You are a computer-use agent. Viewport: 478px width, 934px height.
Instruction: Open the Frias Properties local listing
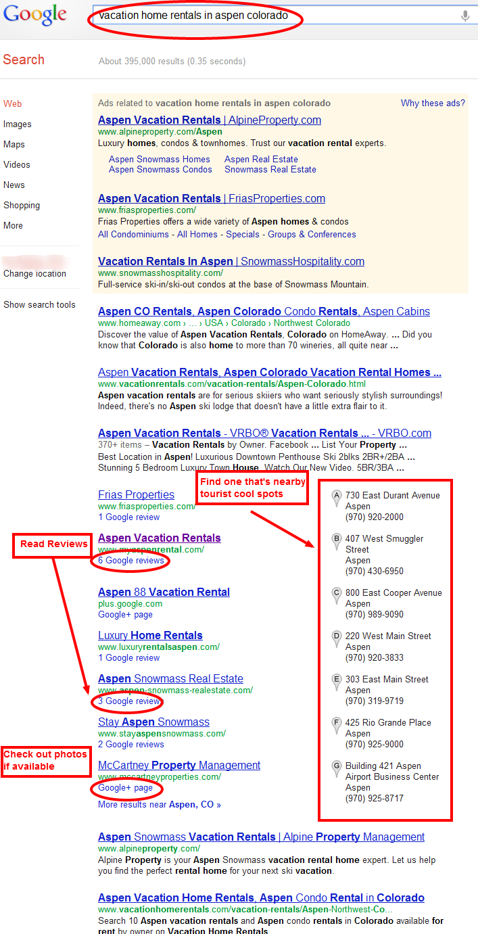136,495
